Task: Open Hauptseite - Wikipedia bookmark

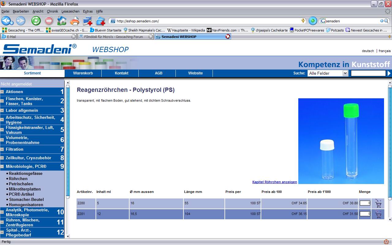Action: coord(186,30)
